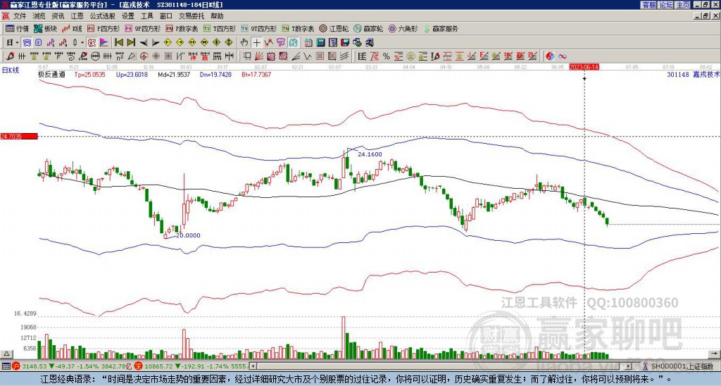The height and width of the screenshot is (386, 721).
Task: Step chart right with black right arrow
Action: 156,43
